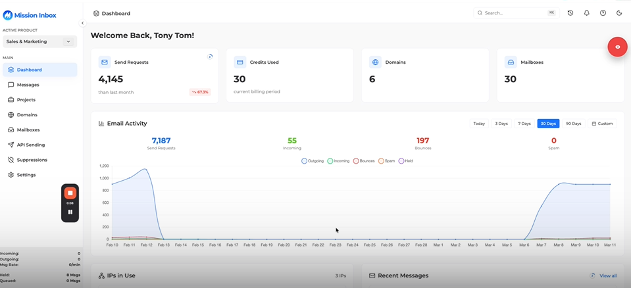
Task: Click the Send Requests envelope icon
Action: coord(105,62)
